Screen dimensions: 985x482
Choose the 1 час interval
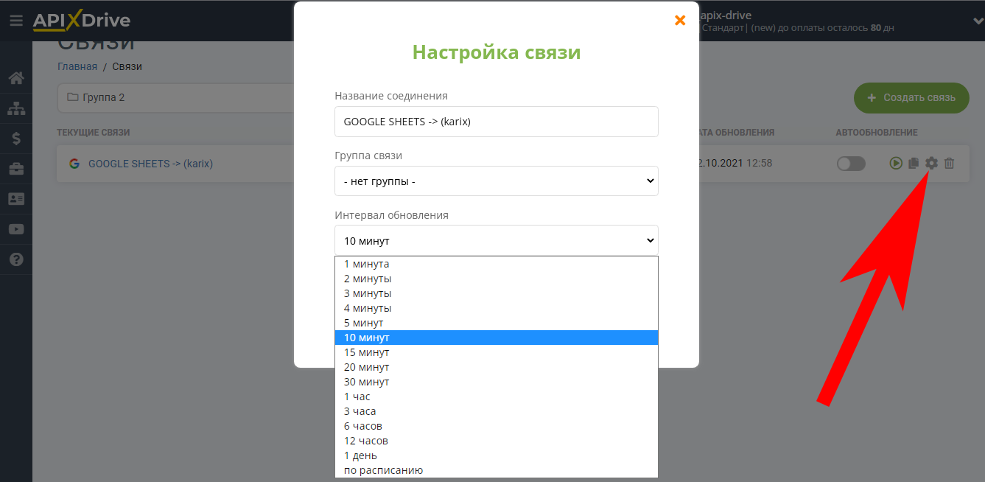coord(496,397)
